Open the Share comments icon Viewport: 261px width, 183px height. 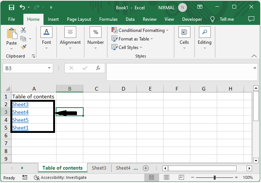click(251, 19)
